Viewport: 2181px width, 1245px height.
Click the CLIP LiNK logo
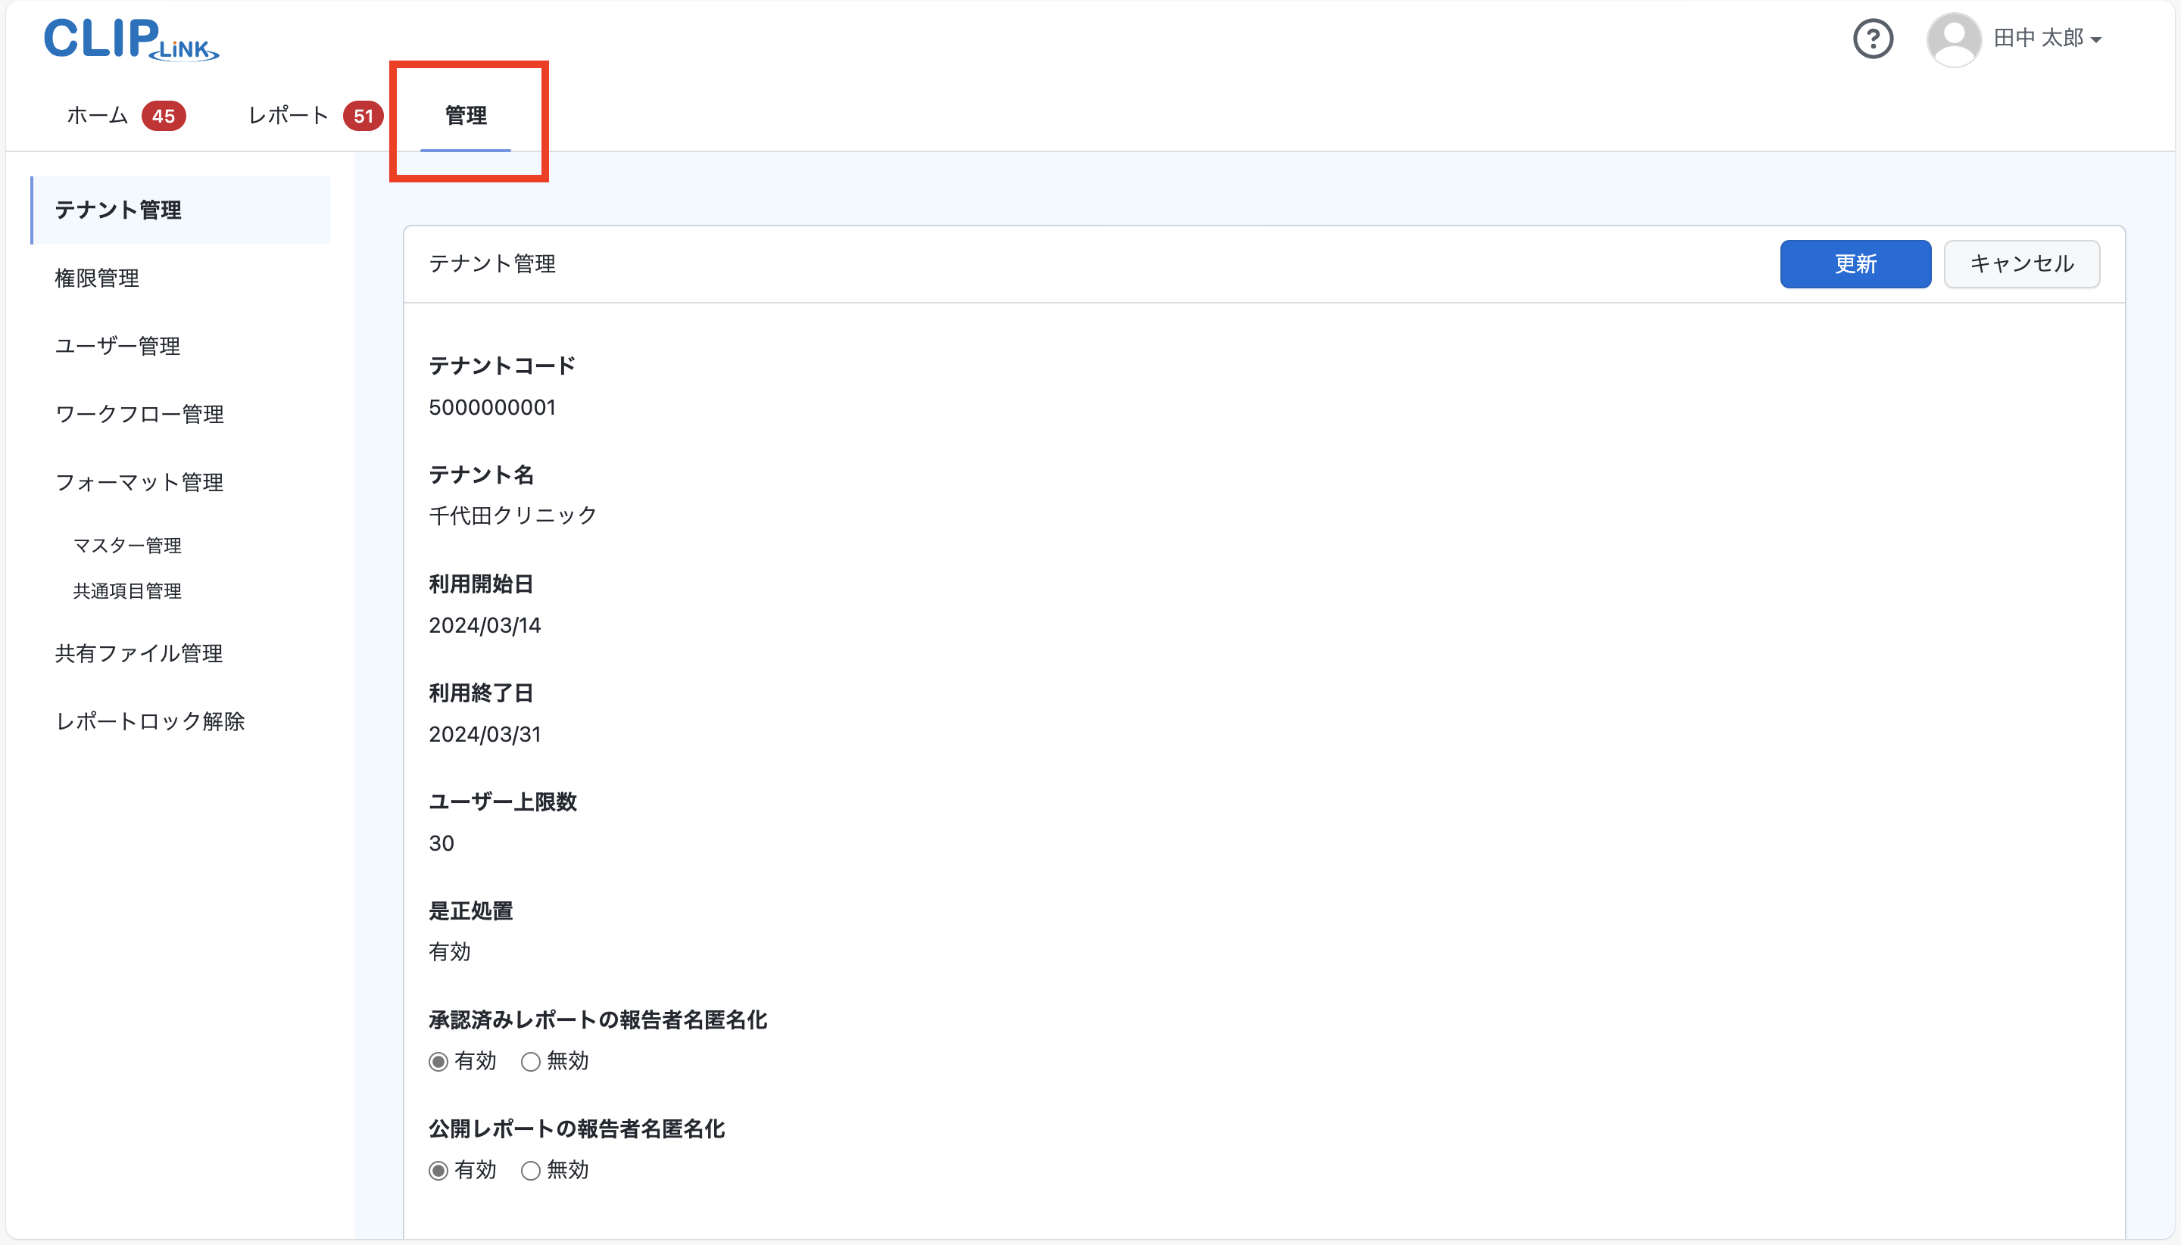click(131, 39)
